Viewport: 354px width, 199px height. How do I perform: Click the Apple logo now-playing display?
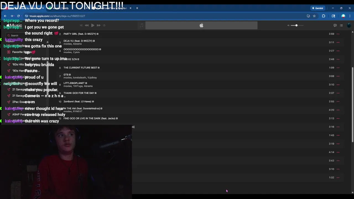pyautogui.click(x=201, y=25)
